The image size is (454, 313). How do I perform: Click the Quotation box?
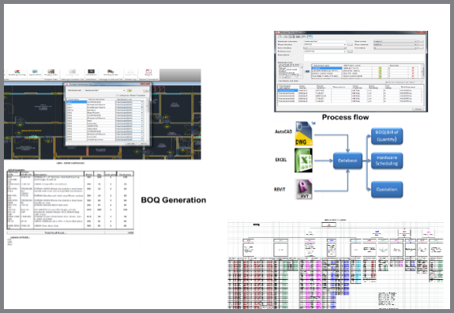(x=387, y=189)
